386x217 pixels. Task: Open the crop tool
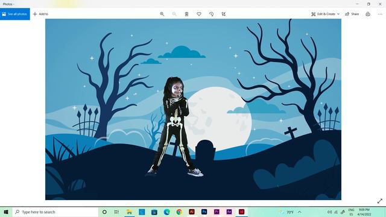point(224,14)
